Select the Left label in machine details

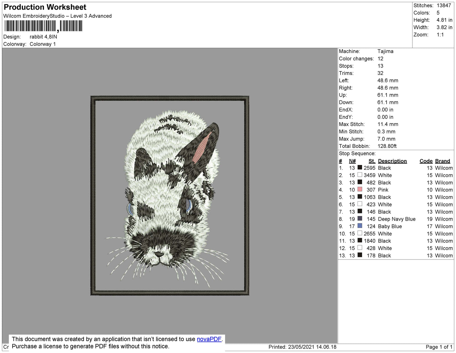click(x=344, y=80)
